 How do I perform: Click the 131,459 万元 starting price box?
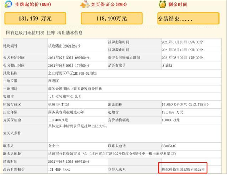[35, 18]
